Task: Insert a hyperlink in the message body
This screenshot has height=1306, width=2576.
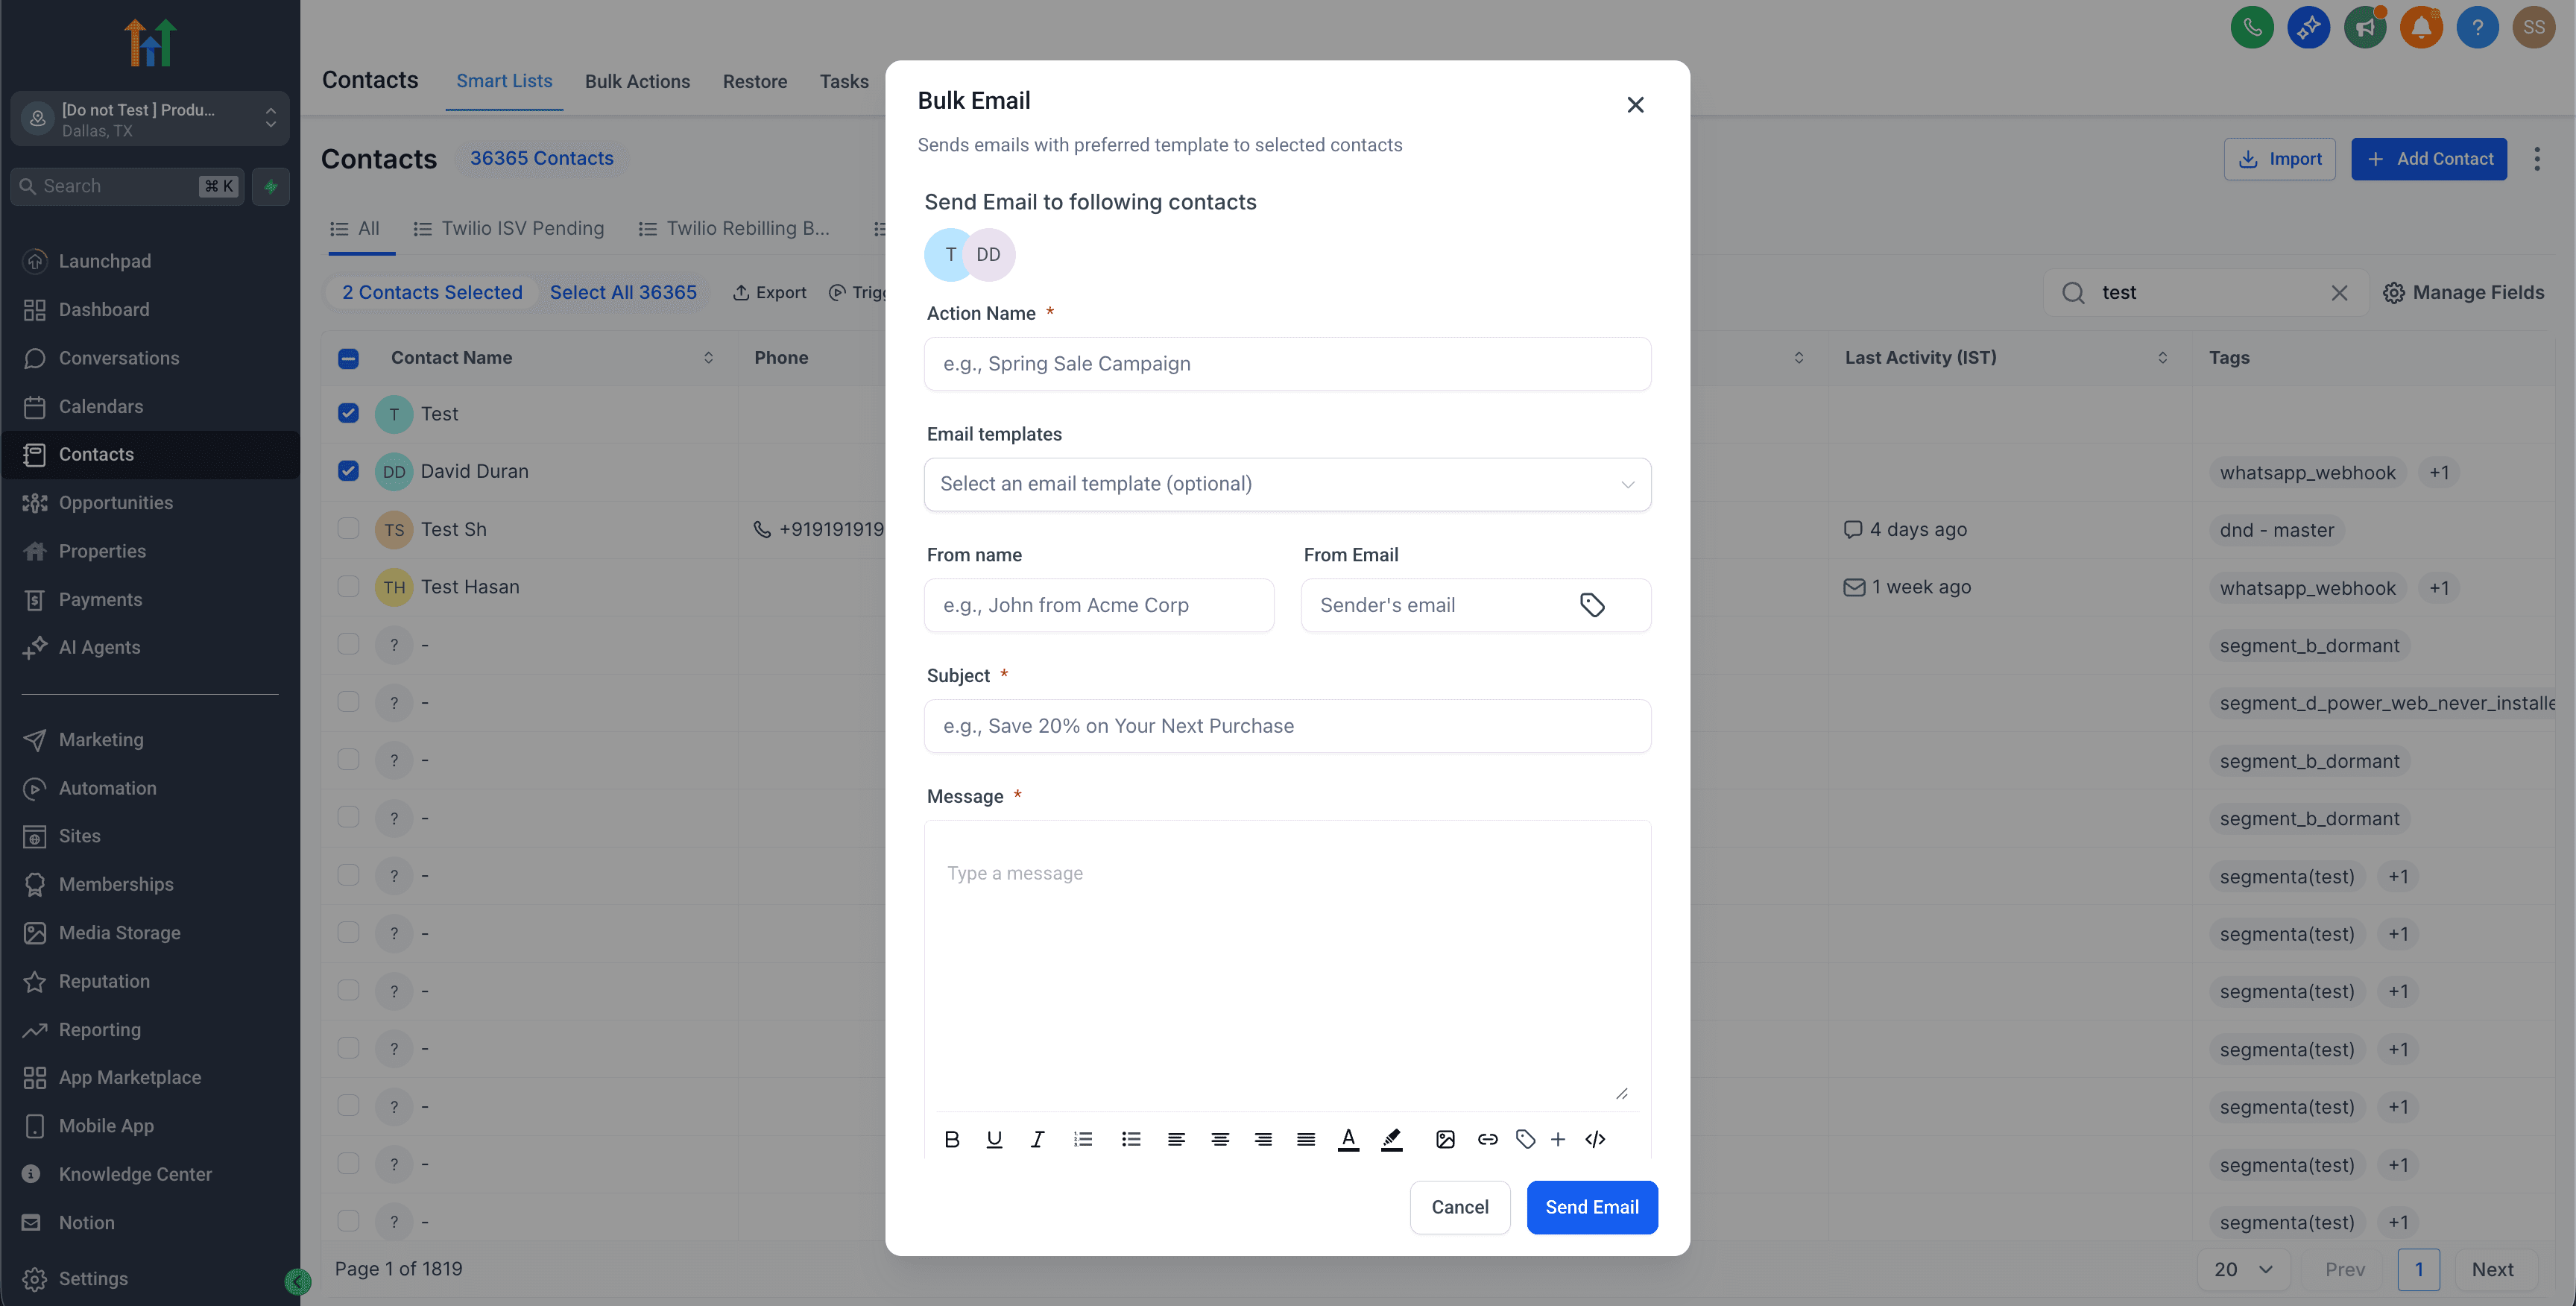Action: click(1487, 1139)
